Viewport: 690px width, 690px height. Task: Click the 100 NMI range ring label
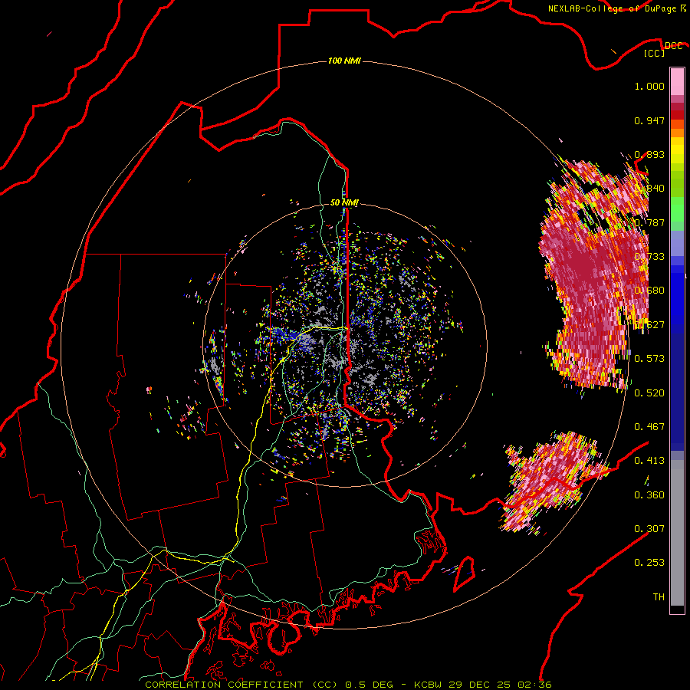344,61
